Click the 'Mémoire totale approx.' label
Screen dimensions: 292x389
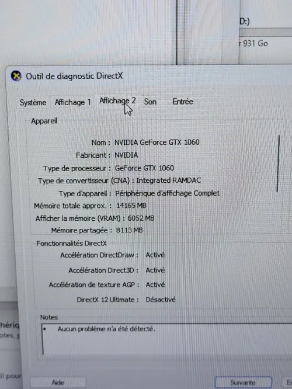point(72,206)
